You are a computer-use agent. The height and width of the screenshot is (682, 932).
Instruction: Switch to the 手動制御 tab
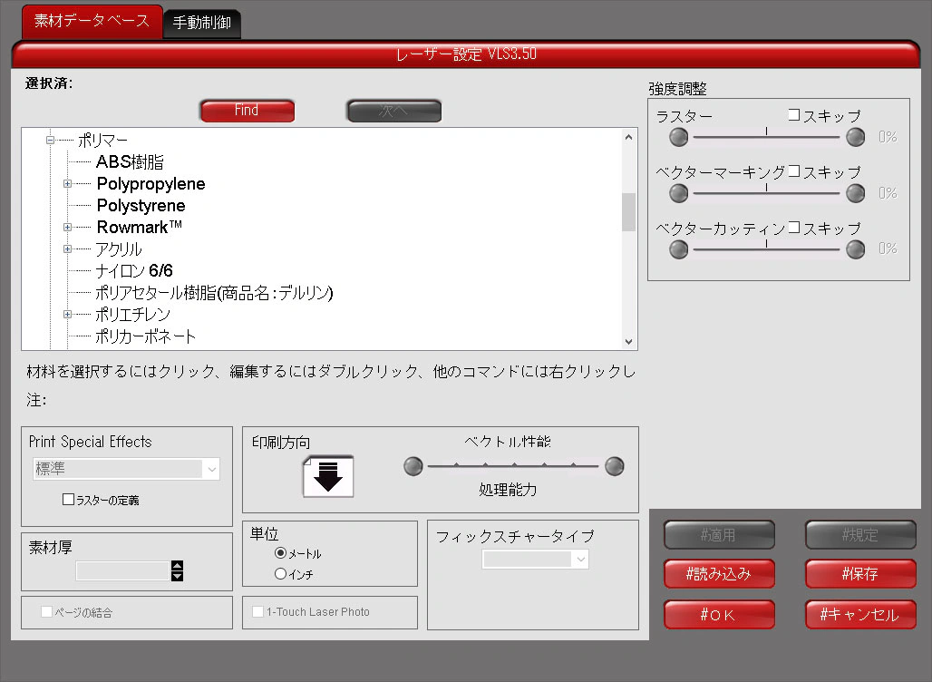201,24
